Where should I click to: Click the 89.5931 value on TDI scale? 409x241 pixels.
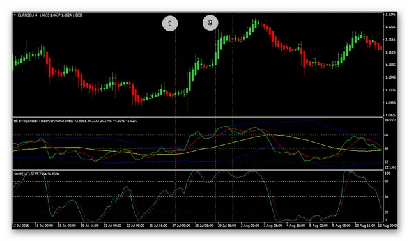pyautogui.click(x=390, y=120)
